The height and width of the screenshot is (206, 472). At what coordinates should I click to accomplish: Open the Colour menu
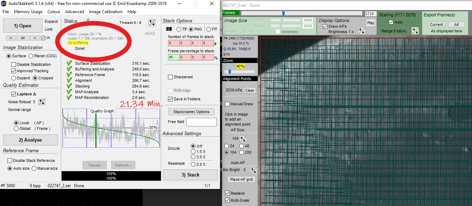pos(54,12)
